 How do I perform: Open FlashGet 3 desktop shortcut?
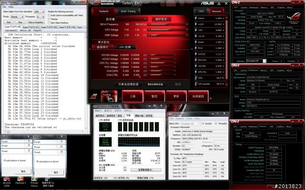click(x=20, y=180)
